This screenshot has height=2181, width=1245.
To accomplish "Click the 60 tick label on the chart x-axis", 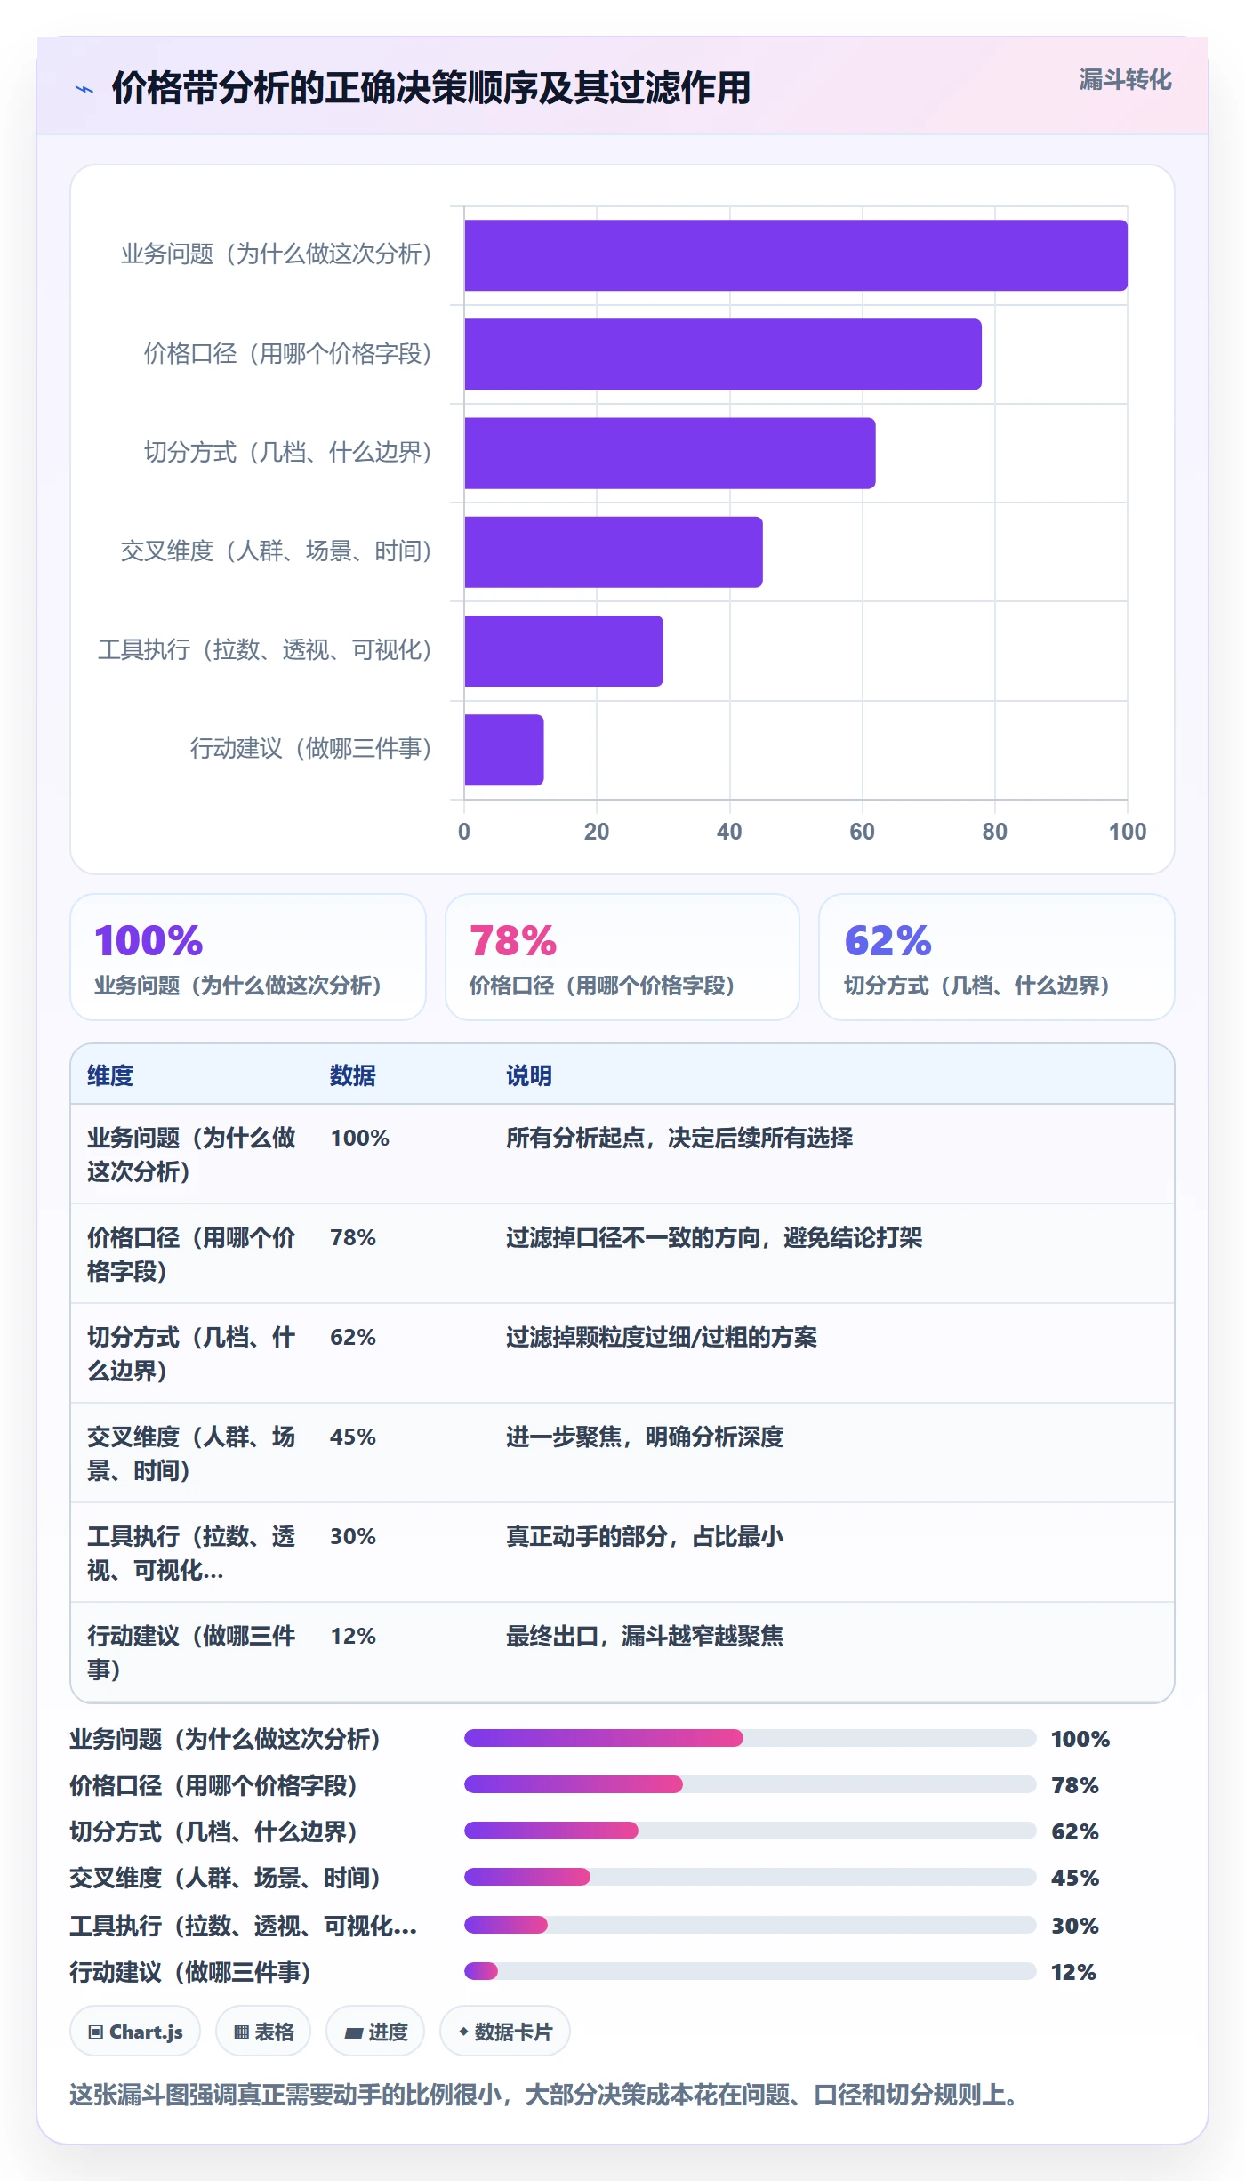I will pyautogui.click(x=862, y=832).
